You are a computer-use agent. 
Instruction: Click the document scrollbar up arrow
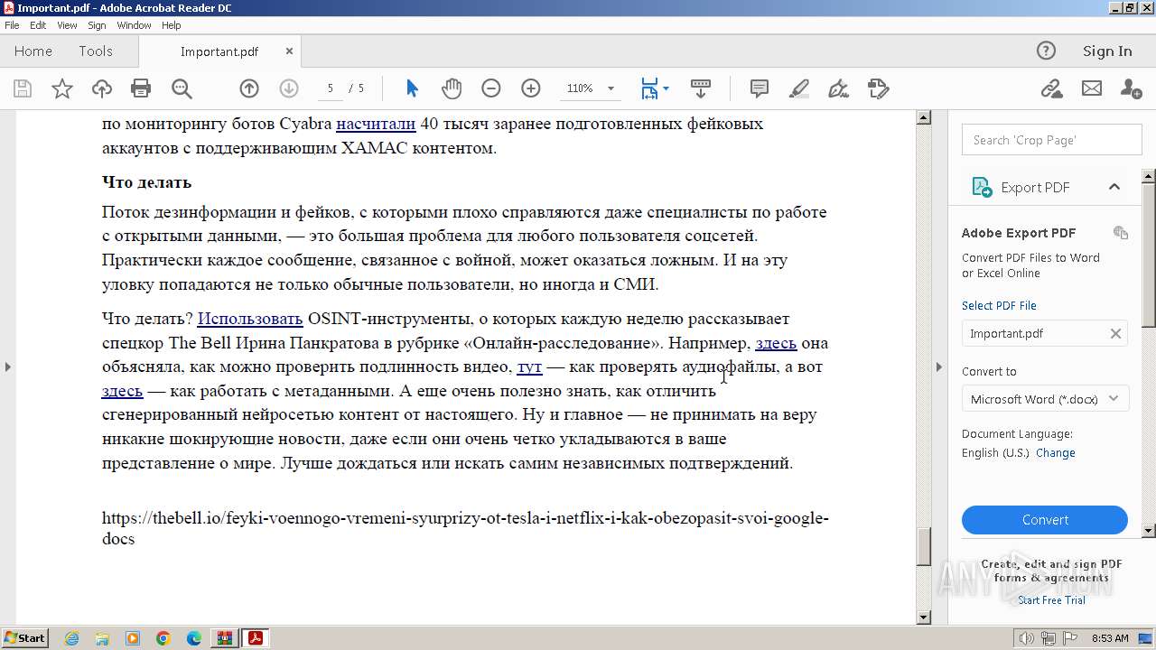coord(924,117)
